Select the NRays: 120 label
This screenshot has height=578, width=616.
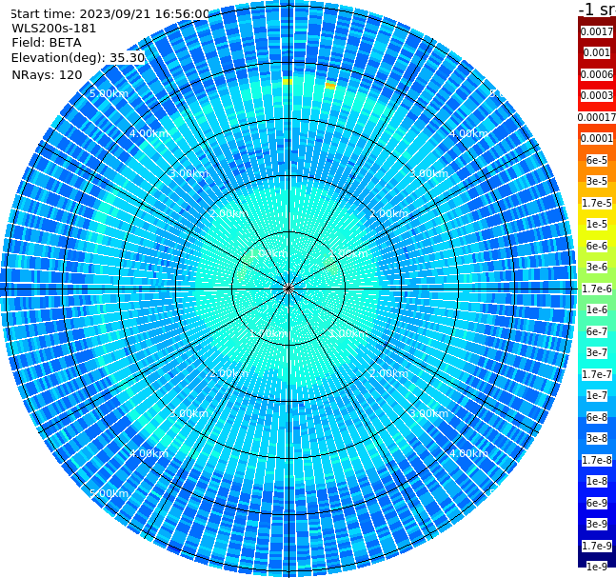pyautogui.click(x=47, y=74)
